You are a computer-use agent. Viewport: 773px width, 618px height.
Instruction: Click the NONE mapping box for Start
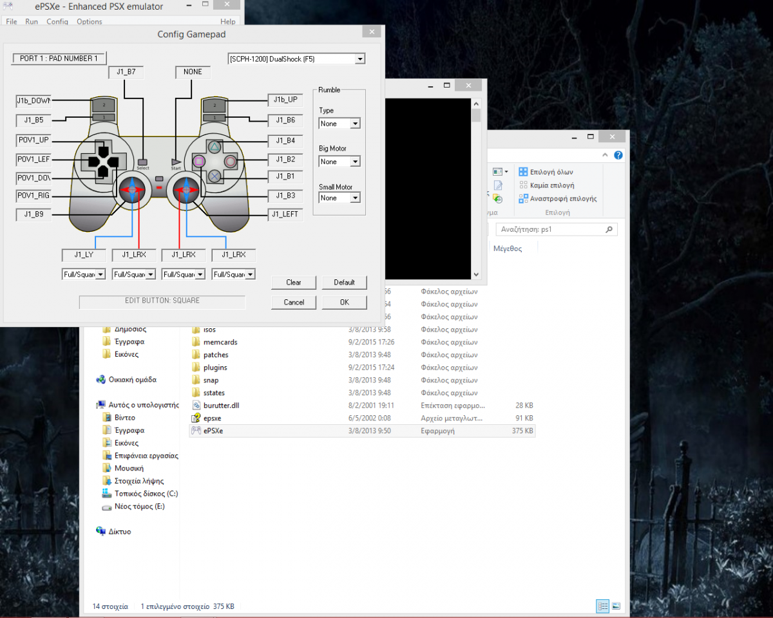193,72
